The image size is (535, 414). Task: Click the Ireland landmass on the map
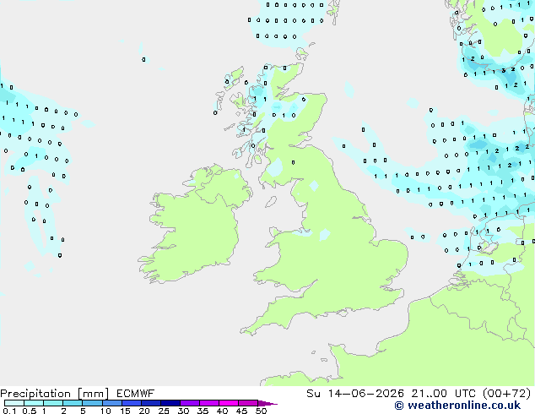[x=196, y=226]
